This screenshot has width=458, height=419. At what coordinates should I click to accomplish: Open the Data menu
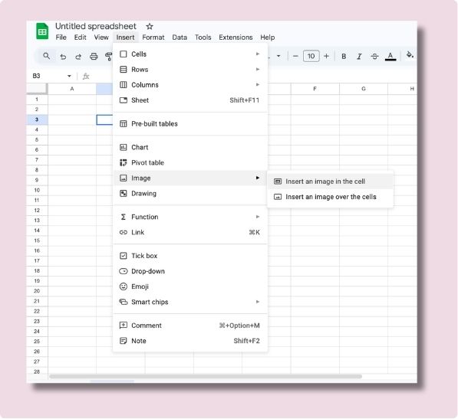tap(180, 38)
